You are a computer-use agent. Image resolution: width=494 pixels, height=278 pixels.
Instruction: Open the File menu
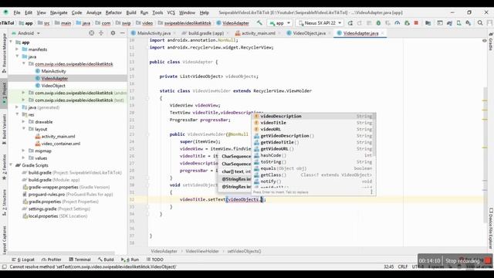pyautogui.click(x=17, y=12)
